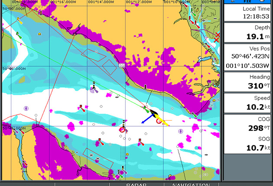Viewport: 273px width, 186px height.
Task: Click red can buoy southwest of racon mark
Action: pyautogui.click(x=81, y=109)
